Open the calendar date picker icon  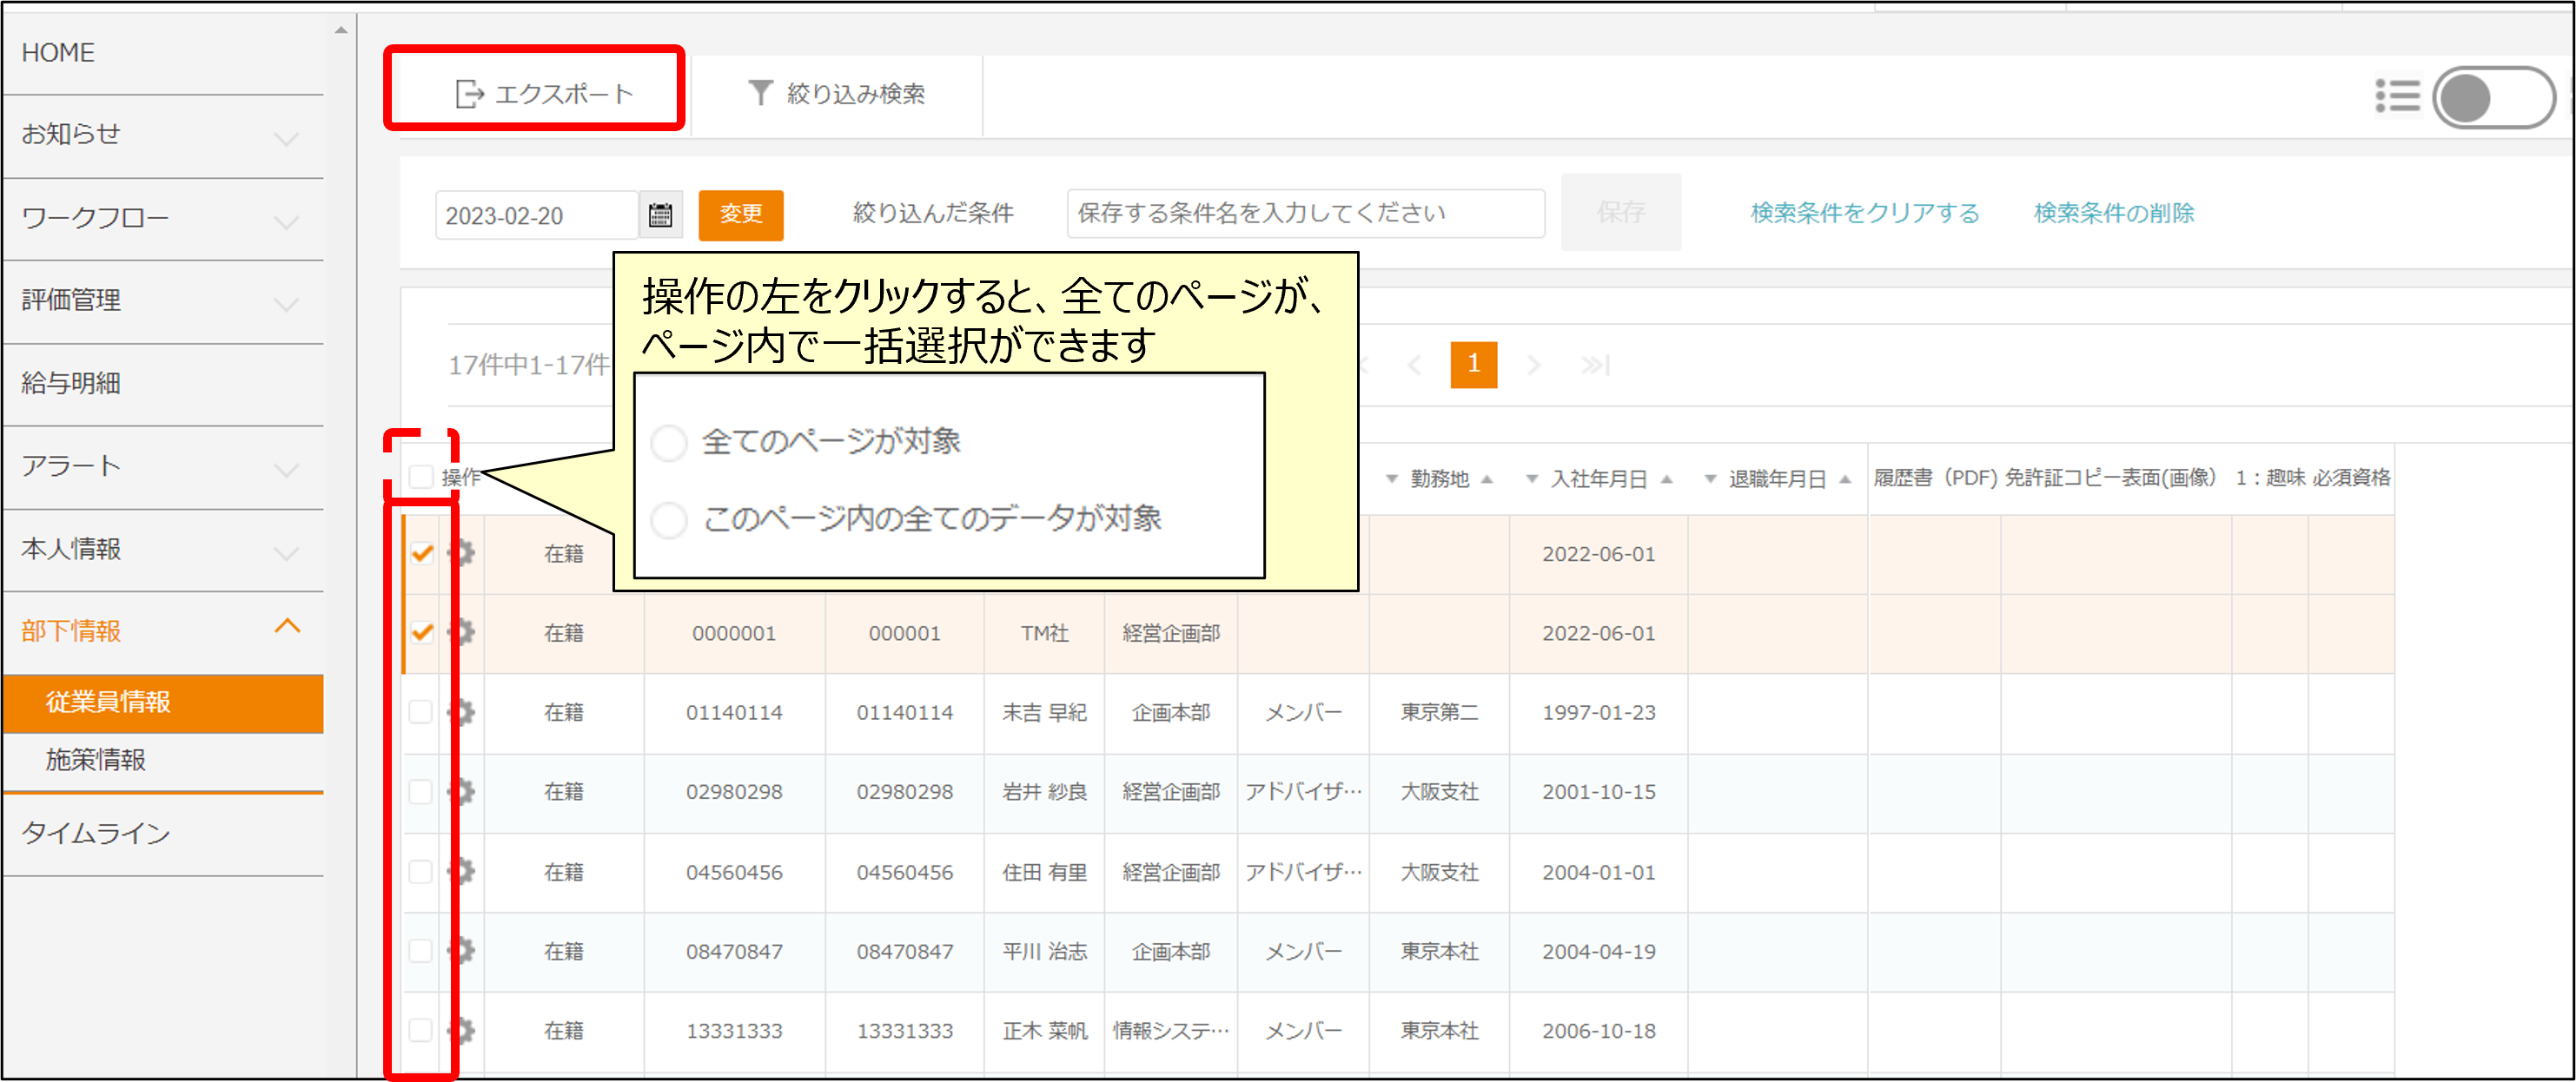tap(660, 214)
